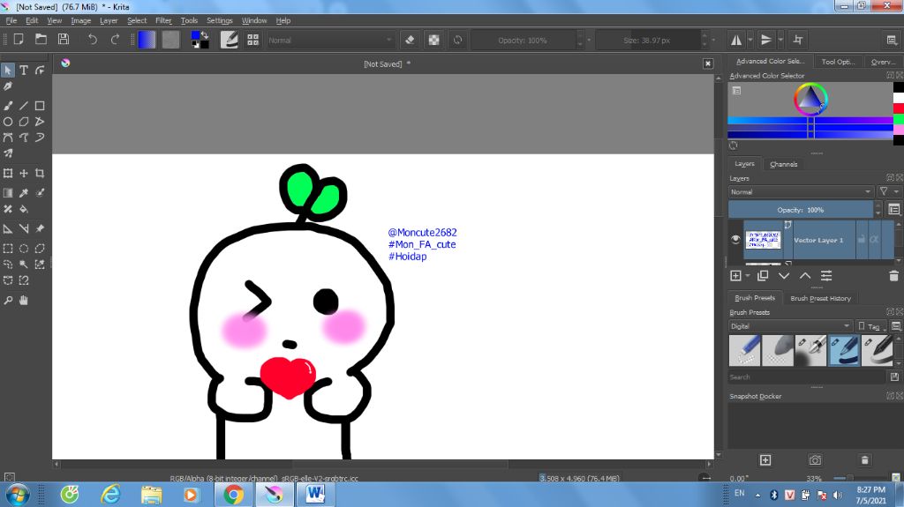Viewport: 904px width, 507px height.
Task: Move layer up with the chevron
Action: (x=805, y=276)
